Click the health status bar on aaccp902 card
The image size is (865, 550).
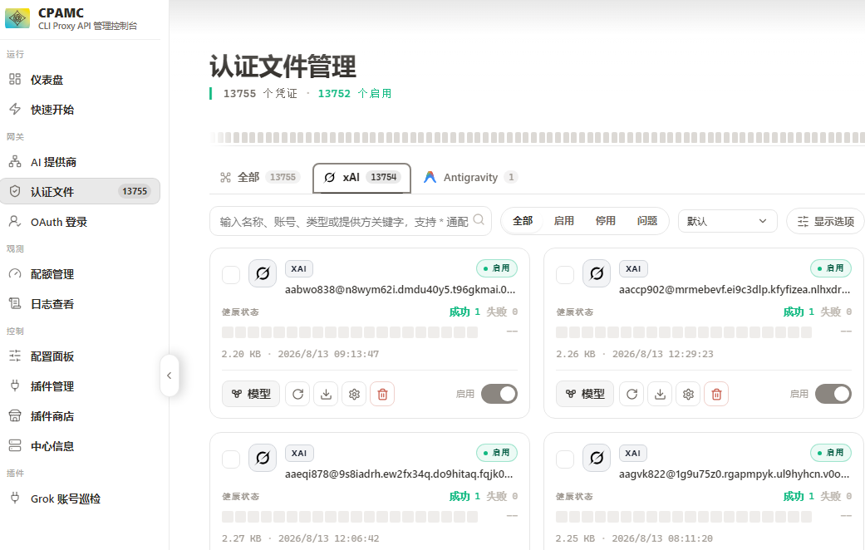(x=684, y=332)
